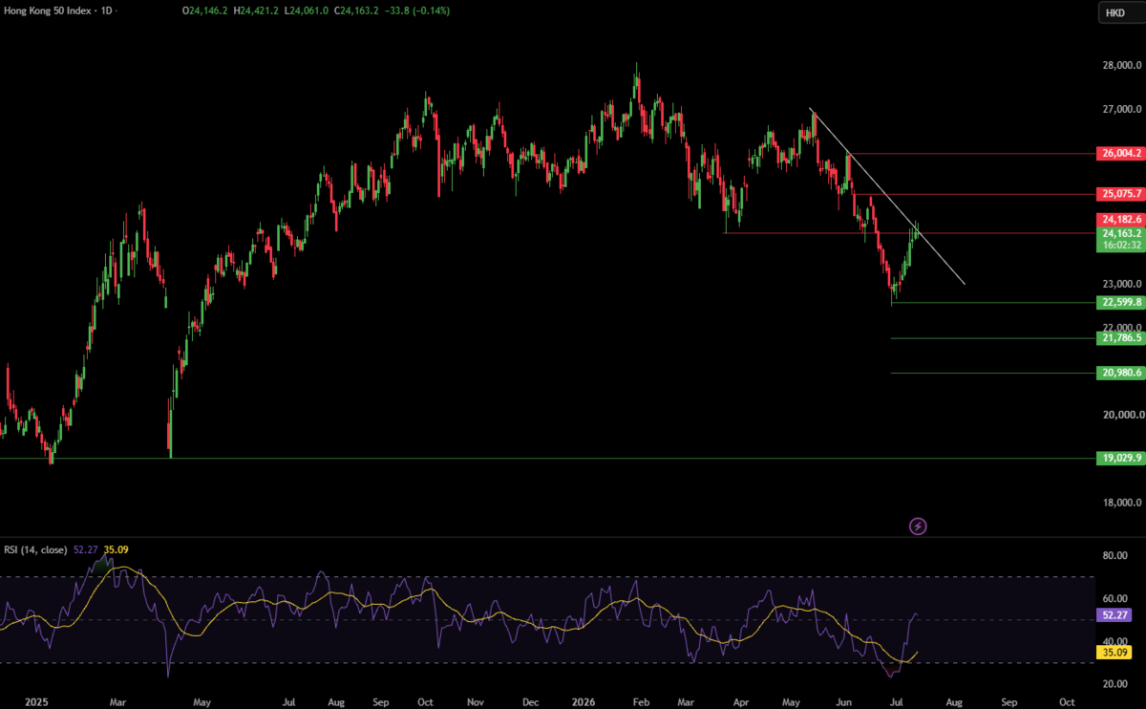1146x709 pixels.
Task: Open the RSI (14, close) indicator legend
Action: pyautogui.click(x=35, y=548)
